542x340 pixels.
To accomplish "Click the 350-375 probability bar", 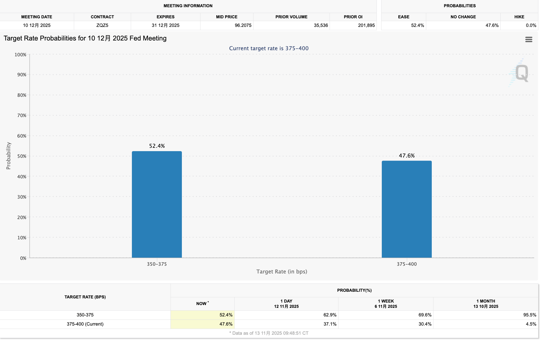I will 157,204.
